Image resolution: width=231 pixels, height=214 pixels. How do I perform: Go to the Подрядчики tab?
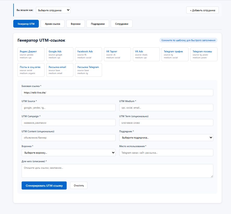(x=98, y=24)
